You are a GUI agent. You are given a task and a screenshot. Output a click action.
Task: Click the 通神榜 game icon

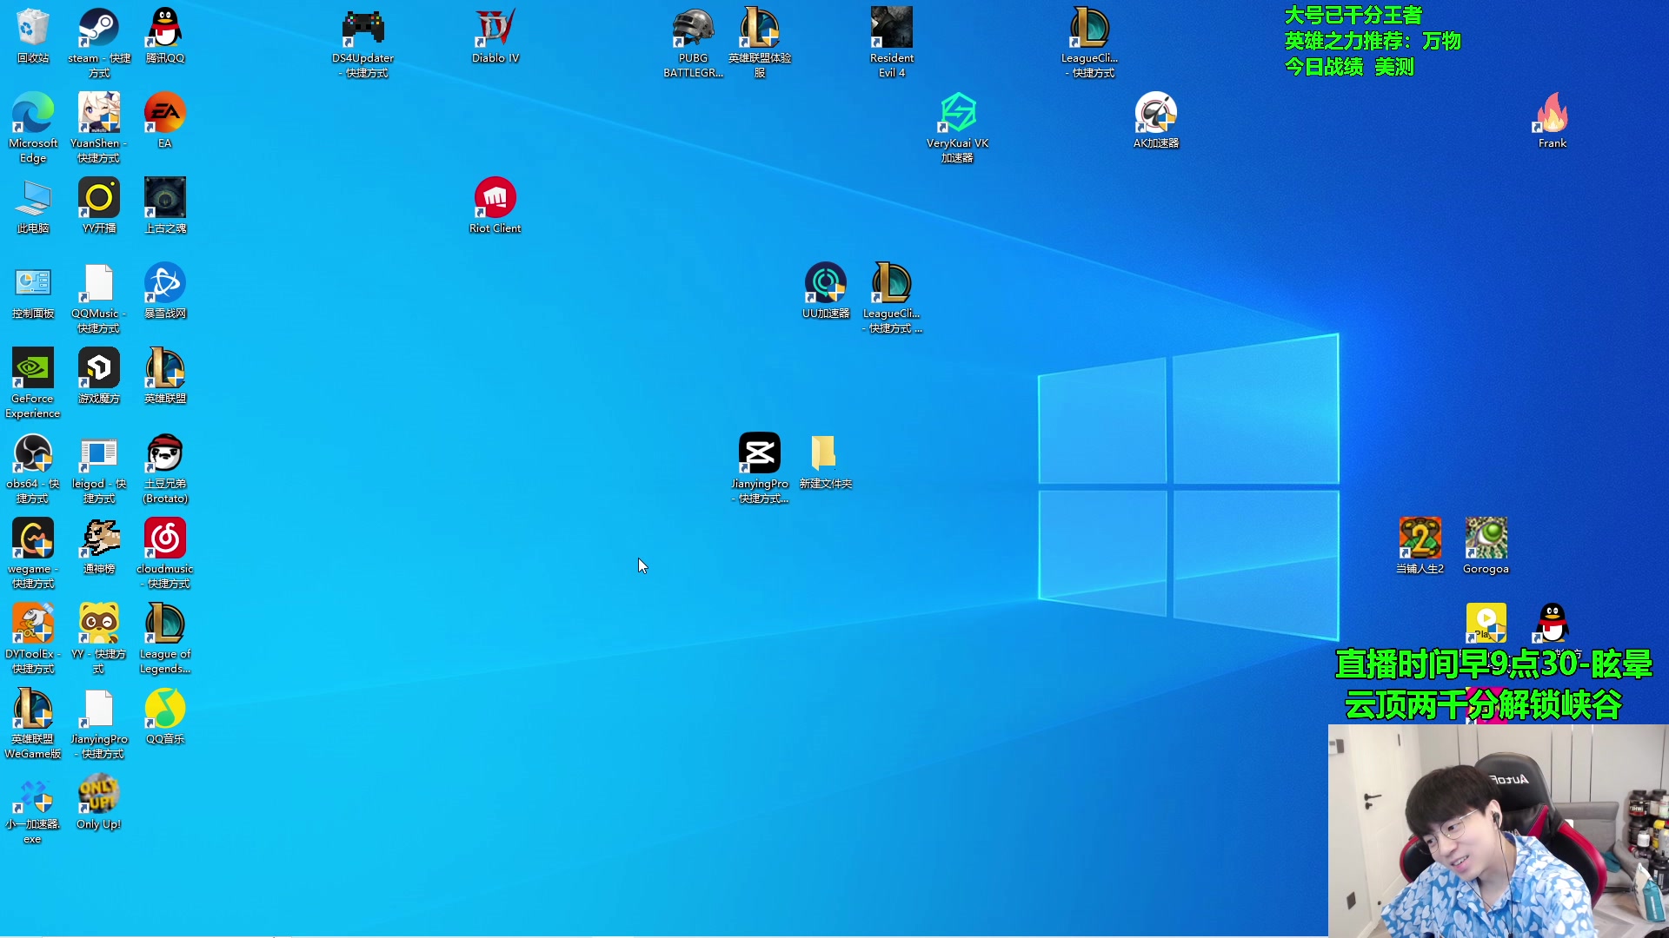coord(99,546)
